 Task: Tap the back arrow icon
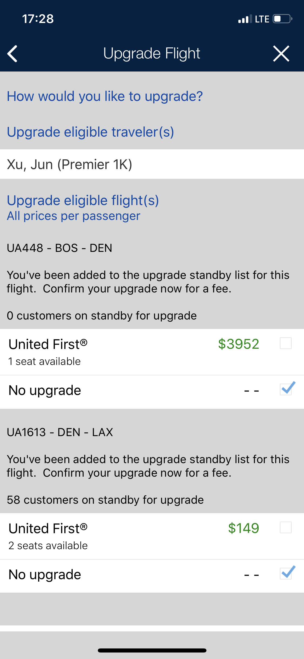pyautogui.click(x=12, y=54)
